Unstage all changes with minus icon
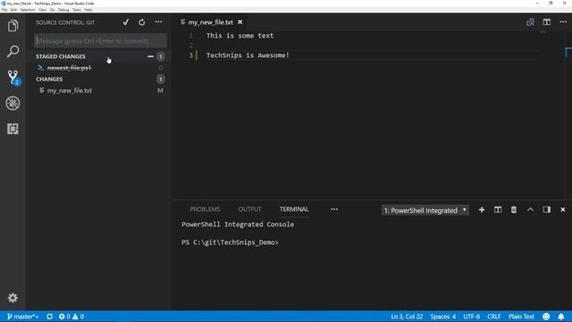572x322 pixels. (x=150, y=56)
